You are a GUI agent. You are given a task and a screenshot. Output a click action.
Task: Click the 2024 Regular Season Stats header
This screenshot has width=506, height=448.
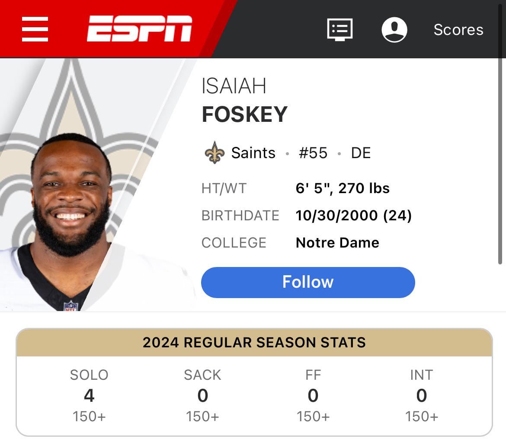[x=254, y=343]
